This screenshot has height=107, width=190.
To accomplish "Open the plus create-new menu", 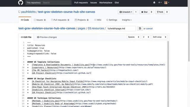I will 160,2.
